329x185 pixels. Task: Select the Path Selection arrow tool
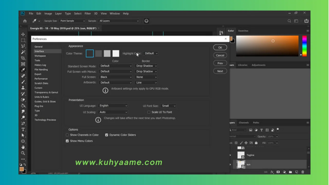[23, 135]
